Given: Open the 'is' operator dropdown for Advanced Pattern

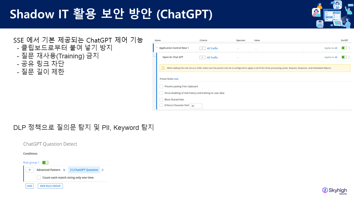Looking at the screenshot, I should (x=64, y=170).
